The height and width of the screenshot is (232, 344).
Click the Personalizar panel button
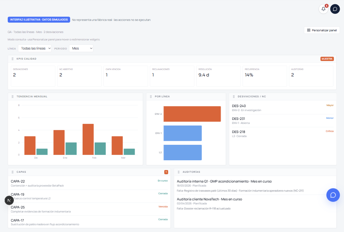(x=322, y=30)
